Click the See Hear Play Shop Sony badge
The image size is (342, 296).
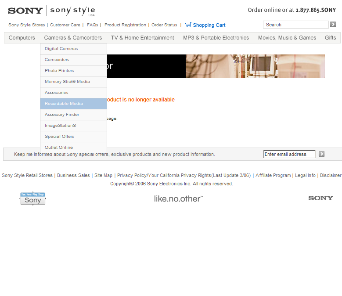(x=33, y=199)
